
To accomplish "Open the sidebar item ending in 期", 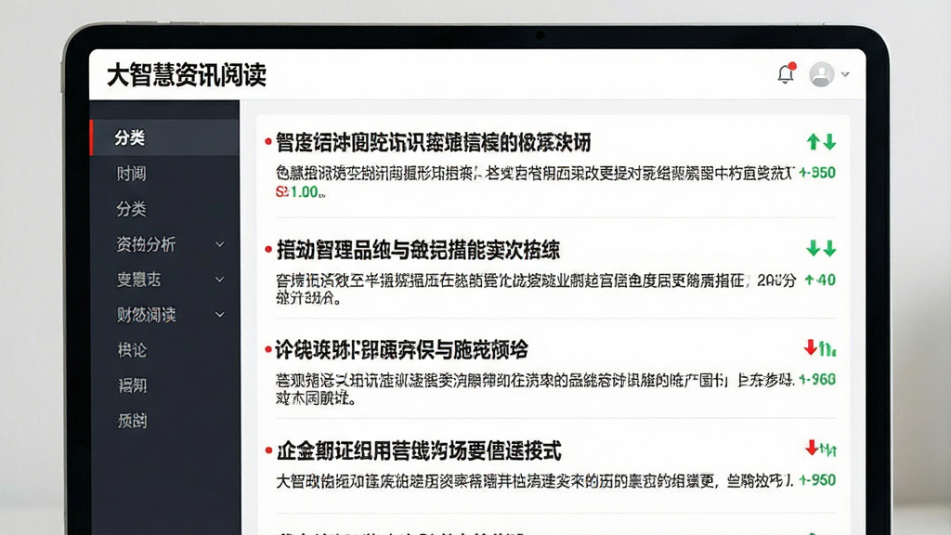I will [x=132, y=385].
